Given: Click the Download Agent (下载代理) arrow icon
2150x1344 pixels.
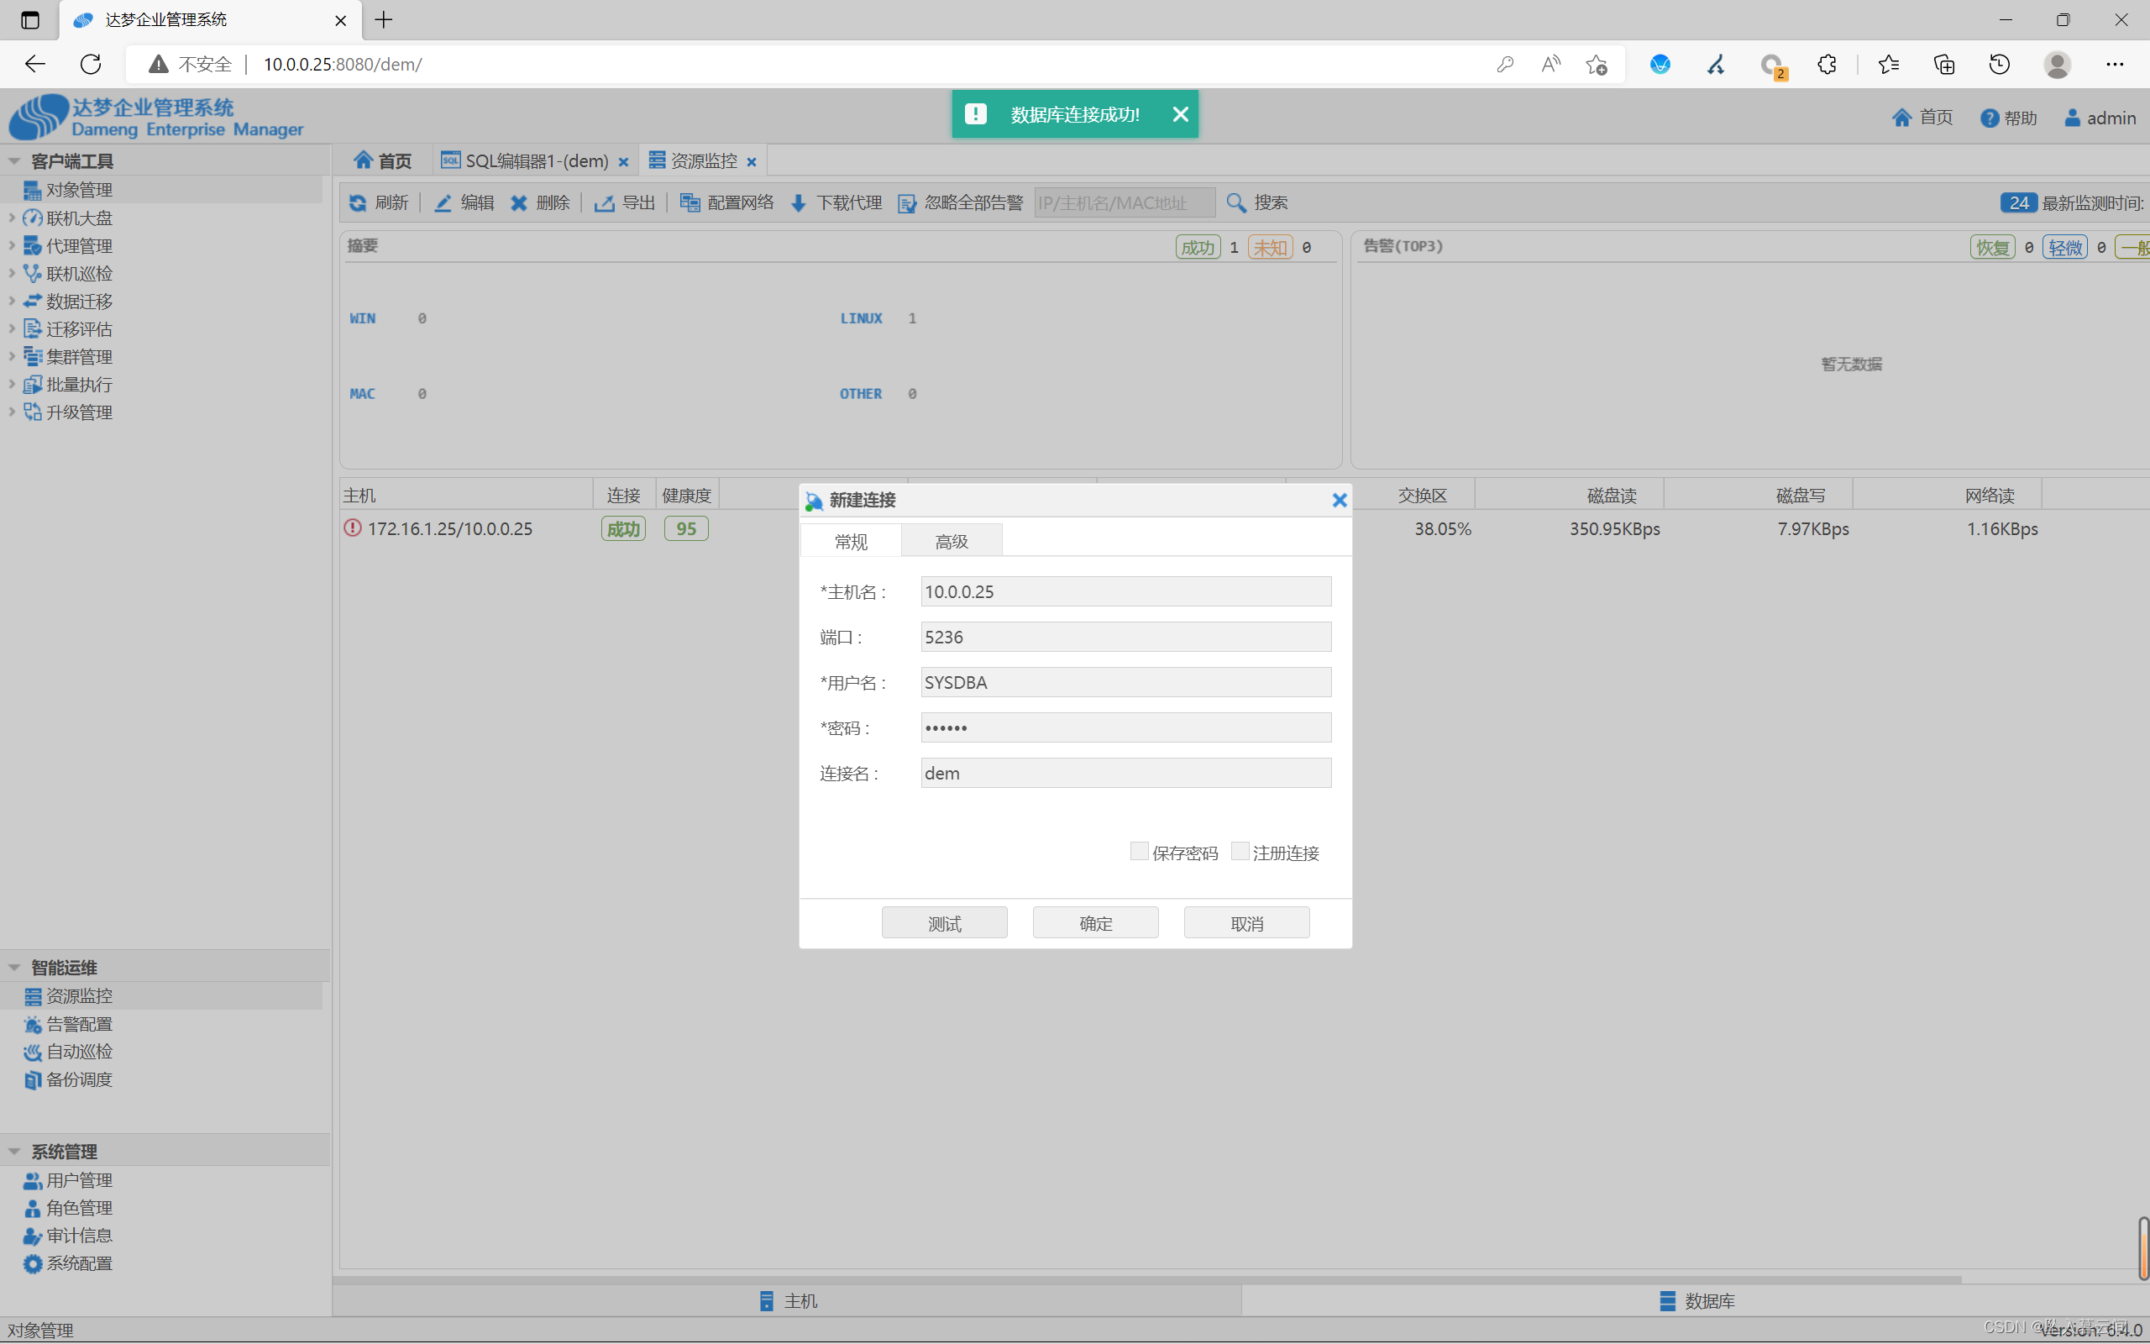Looking at the screenshot, I should (x=798, y=202).
